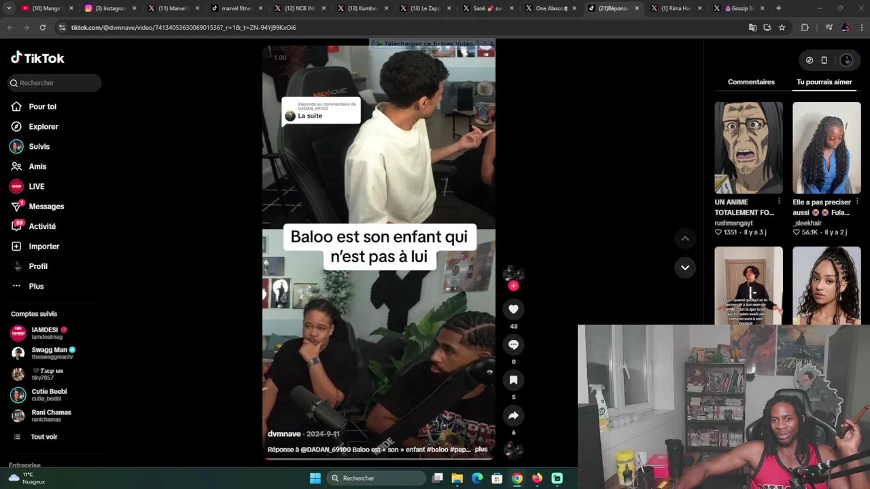Open the LIVE section
Viewport: 870px width, 489px height.
tap(36, 186)
